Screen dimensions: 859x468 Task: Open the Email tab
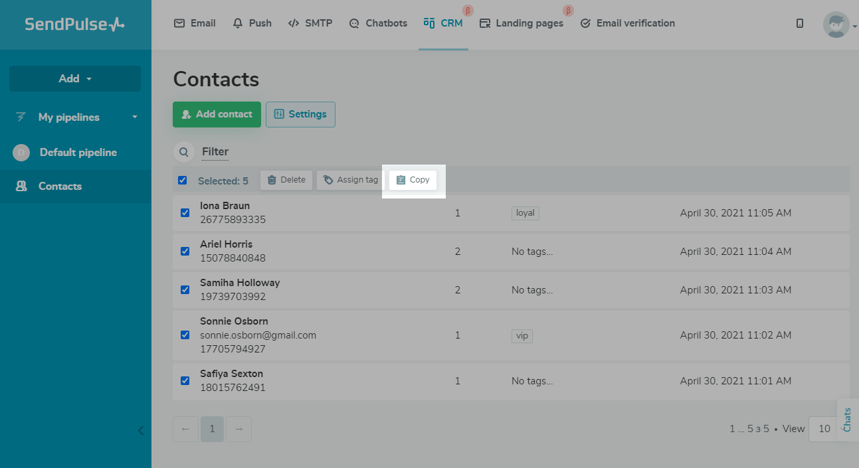[x=195, y=23]
